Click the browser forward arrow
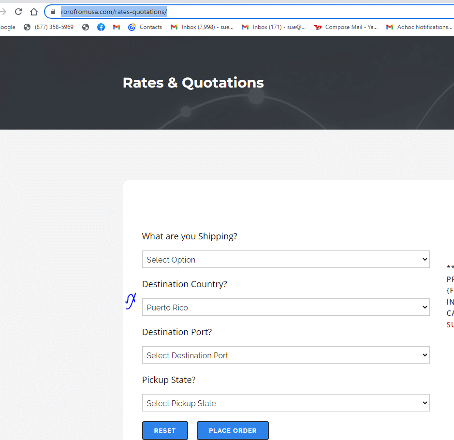Viewport: 454px width, 440px height. tap(3, 12)
